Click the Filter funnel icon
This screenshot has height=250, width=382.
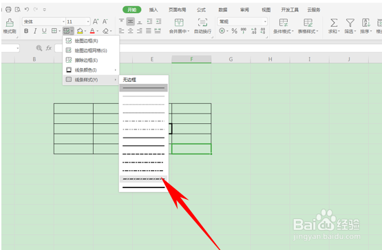[350, 23]
